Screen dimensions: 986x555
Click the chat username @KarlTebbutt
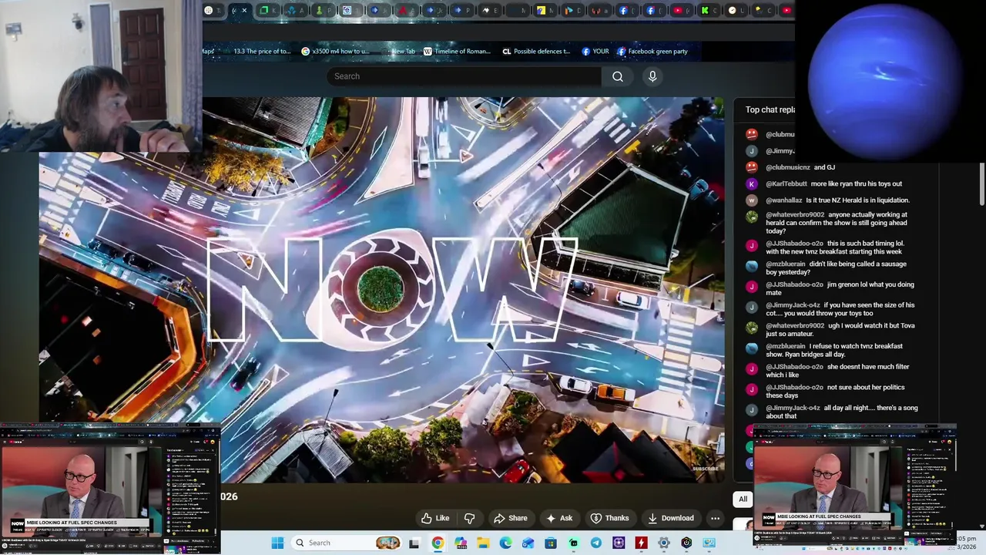pyautogui.click(x=786, y=183)
